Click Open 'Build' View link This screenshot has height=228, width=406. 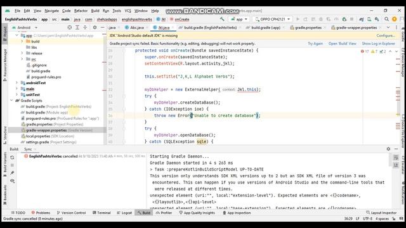click(343, 44)
